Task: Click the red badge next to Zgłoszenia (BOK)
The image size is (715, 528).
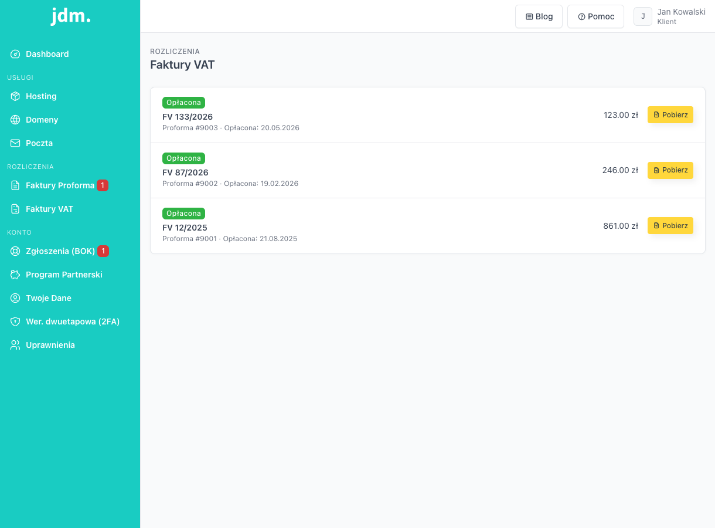Action: [x=103, y=251]
